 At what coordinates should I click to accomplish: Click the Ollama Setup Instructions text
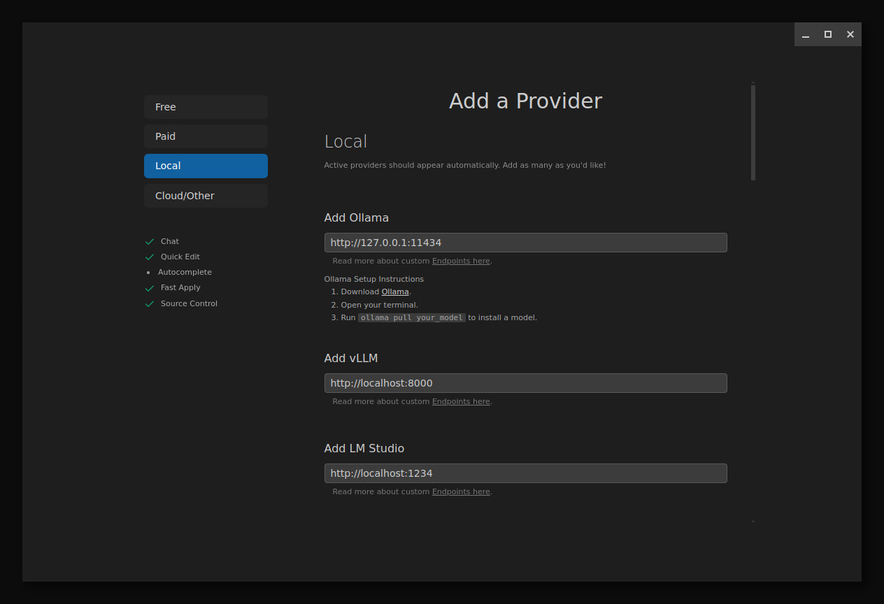[374, 279]
